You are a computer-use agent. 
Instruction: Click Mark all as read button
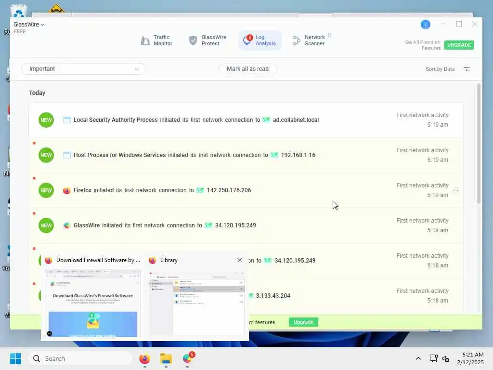(248, 69)
